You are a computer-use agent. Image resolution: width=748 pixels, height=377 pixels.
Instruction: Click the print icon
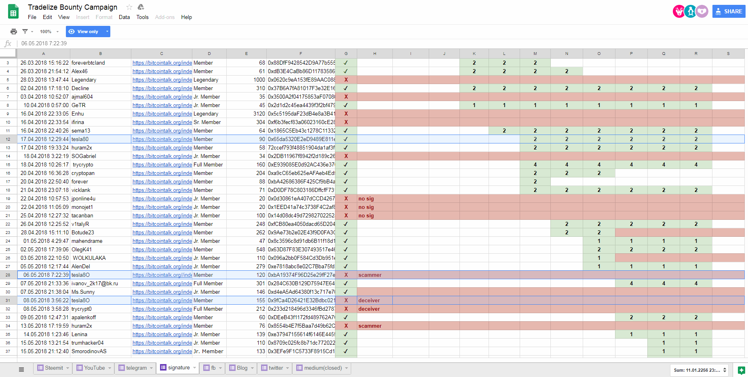pyautogui.click(x=14, y=32)
